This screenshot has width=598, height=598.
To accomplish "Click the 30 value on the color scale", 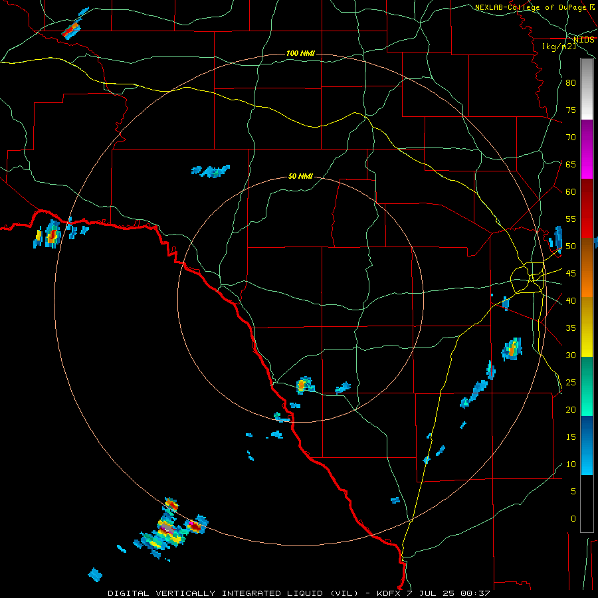I will [x=571, y=355].
